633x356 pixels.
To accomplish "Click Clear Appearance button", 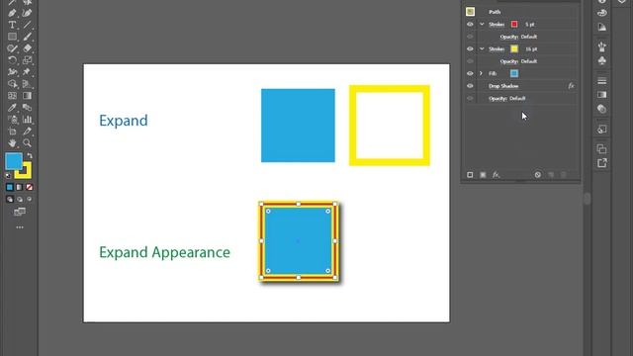I will (538, 175).
